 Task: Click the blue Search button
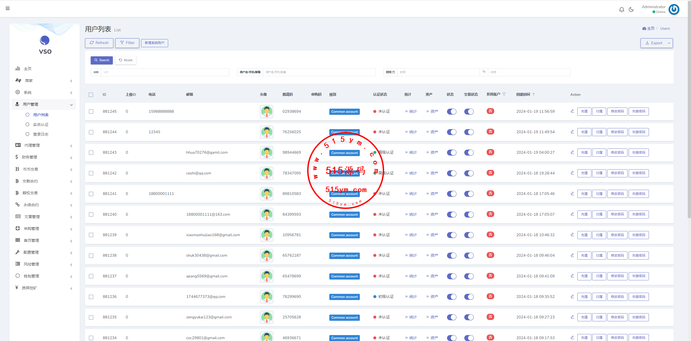(102, 60)
